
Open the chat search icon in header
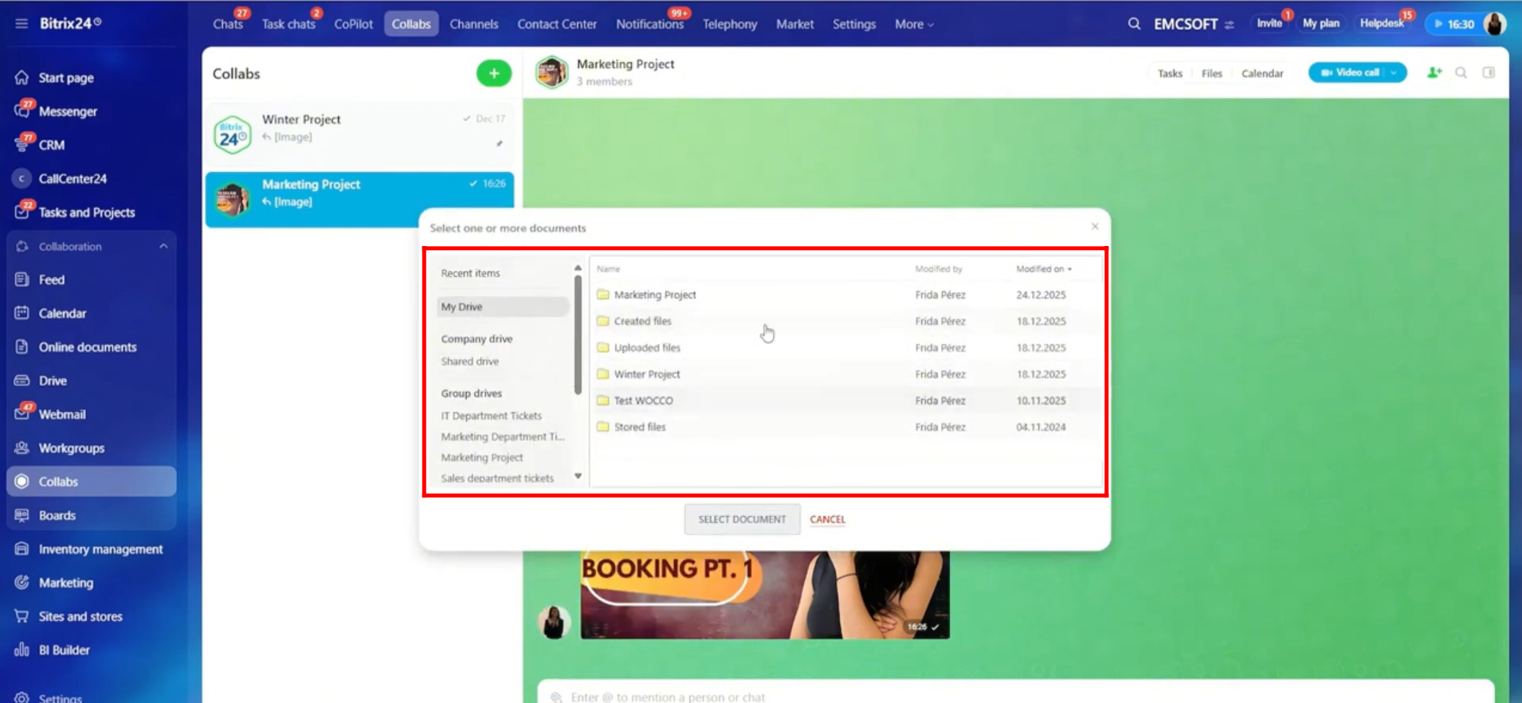click(x=1461, y=72)
